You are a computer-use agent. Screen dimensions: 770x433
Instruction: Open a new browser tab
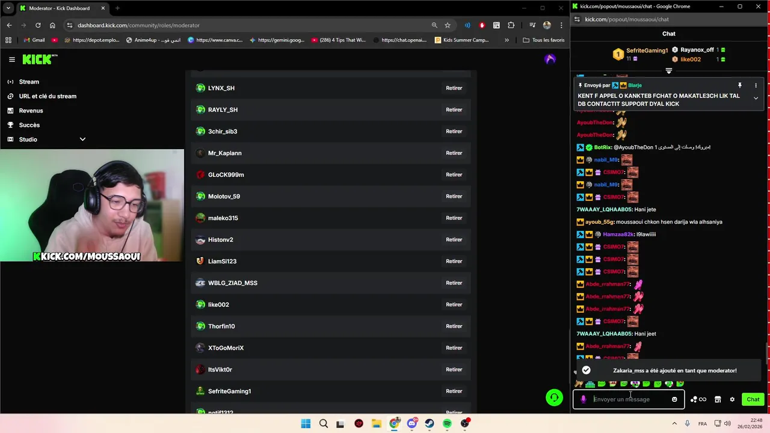pos(117,8)
